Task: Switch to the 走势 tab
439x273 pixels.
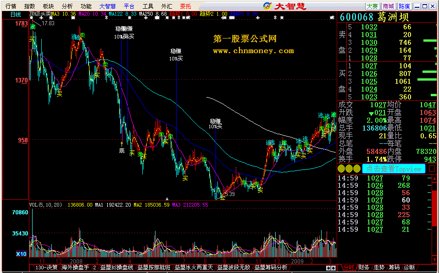Action: pyautogui.click(x=379, y=268)
